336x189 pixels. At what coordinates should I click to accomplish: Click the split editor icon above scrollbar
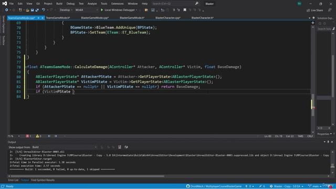(x=313, y=23)
